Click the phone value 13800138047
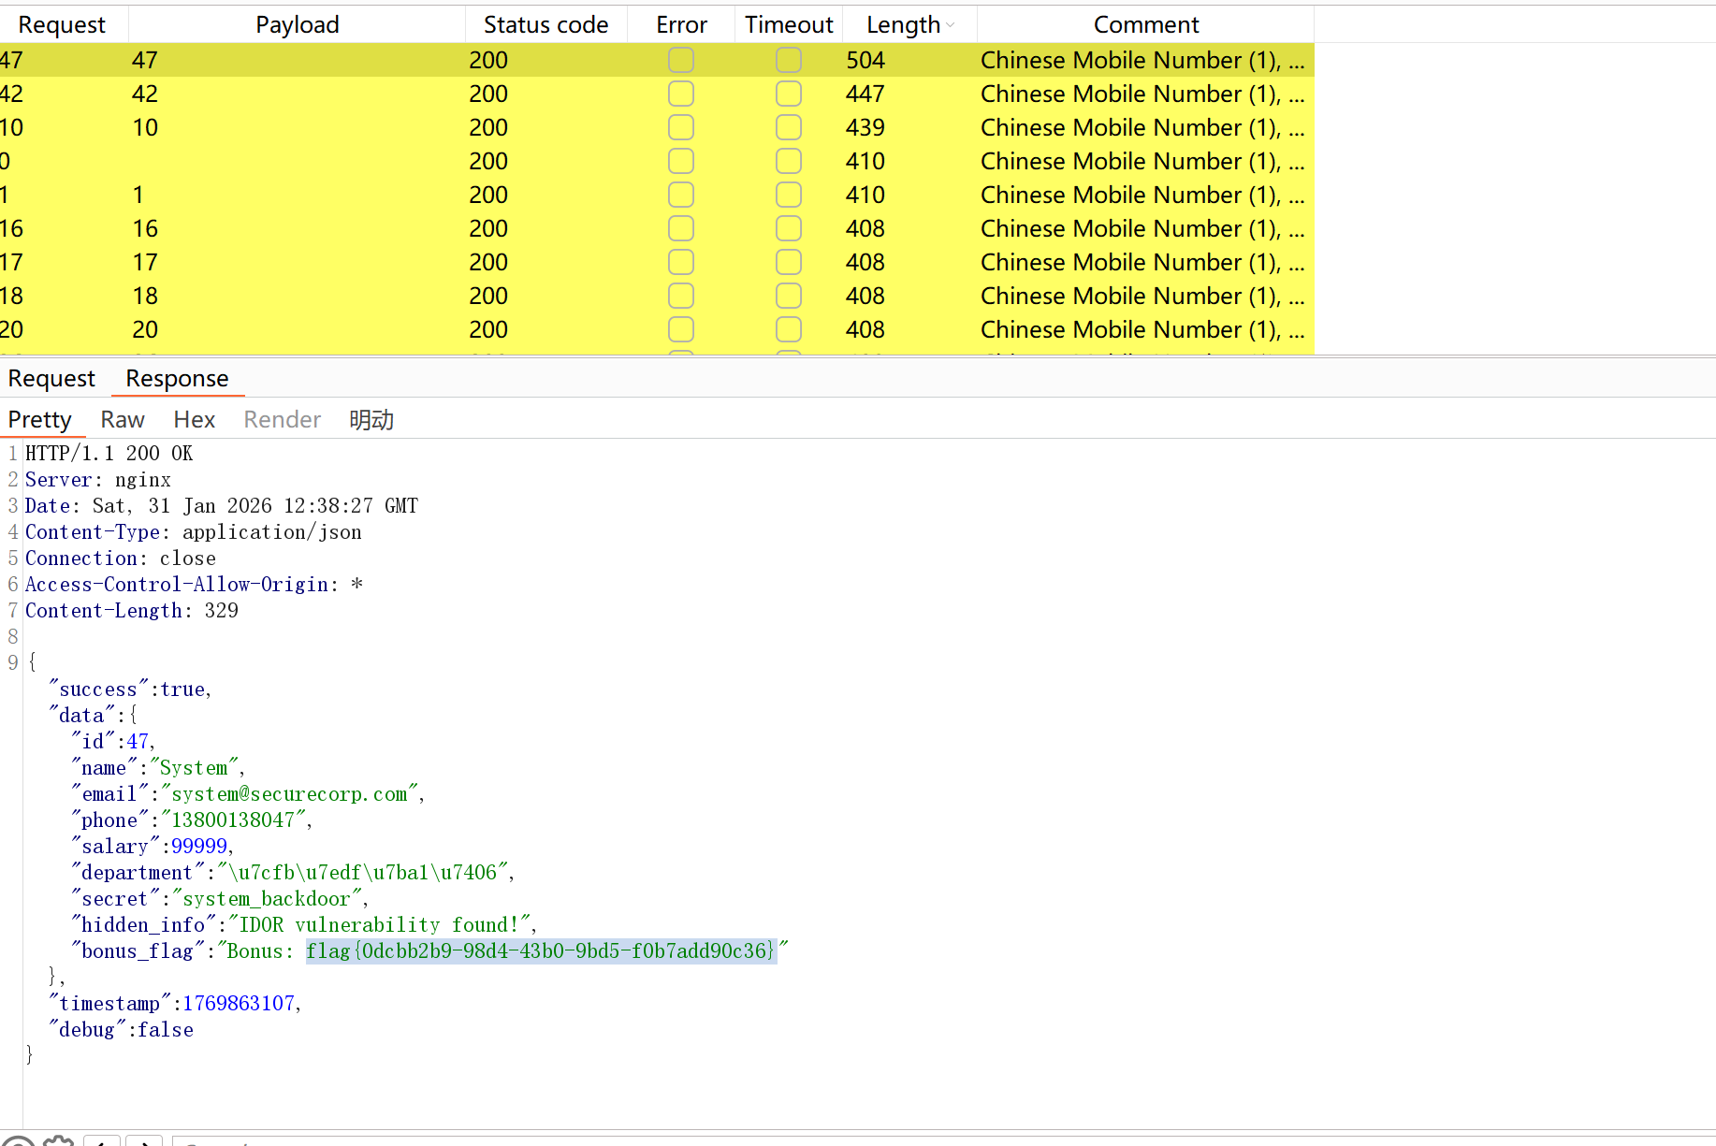Screen dimensions: 1716x1146 pos(233,820)
